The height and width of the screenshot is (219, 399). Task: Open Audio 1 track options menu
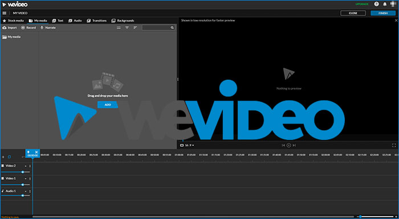click(30, 191)
